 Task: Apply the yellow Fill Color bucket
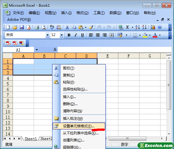pos(145,35)
